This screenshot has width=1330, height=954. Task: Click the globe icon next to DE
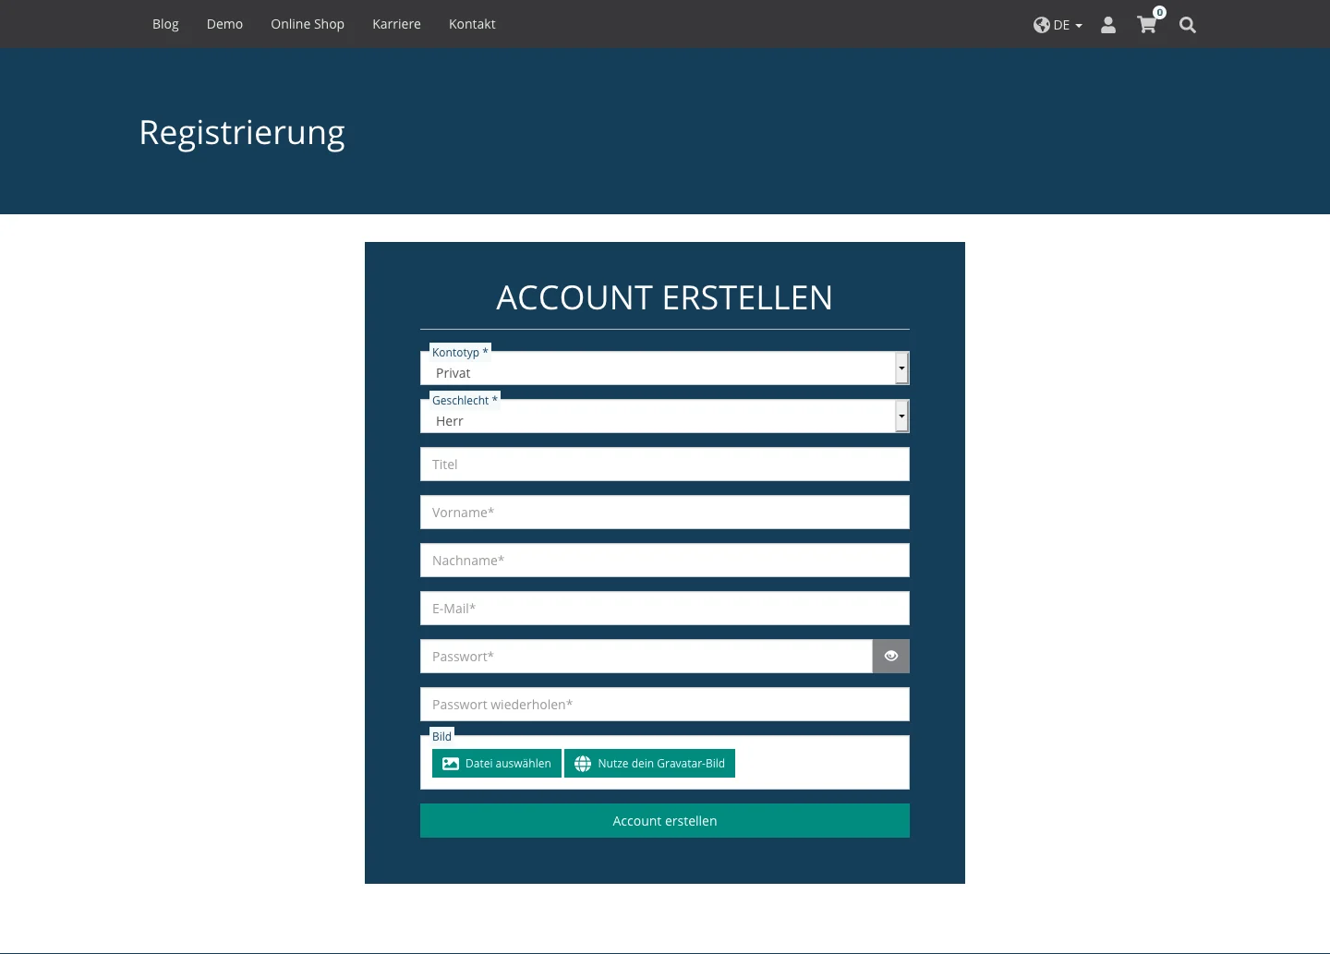pyautogui.click(x=1041, y=25)
